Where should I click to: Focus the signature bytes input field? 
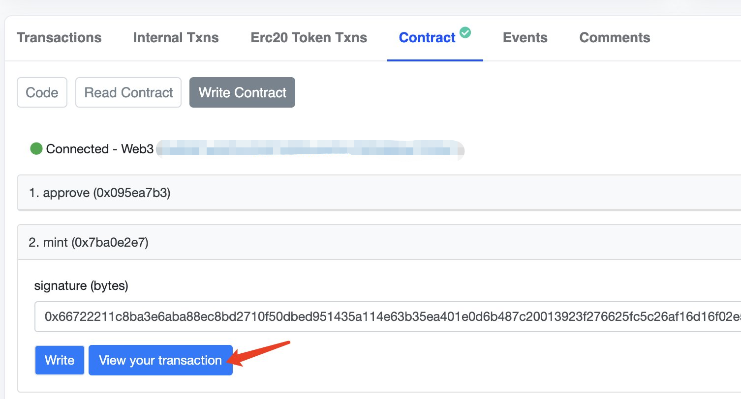[x=388, y=317]
